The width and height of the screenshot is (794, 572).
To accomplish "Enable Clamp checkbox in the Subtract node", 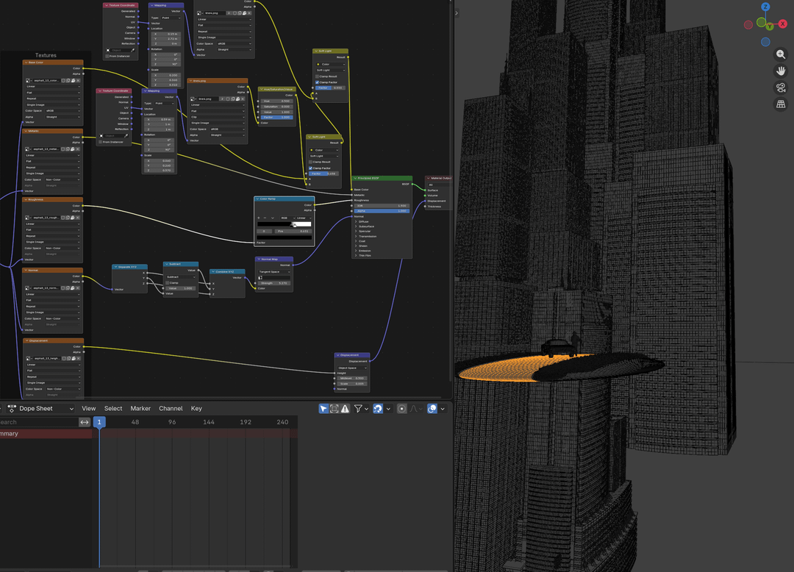I will (x=166, y=282).
